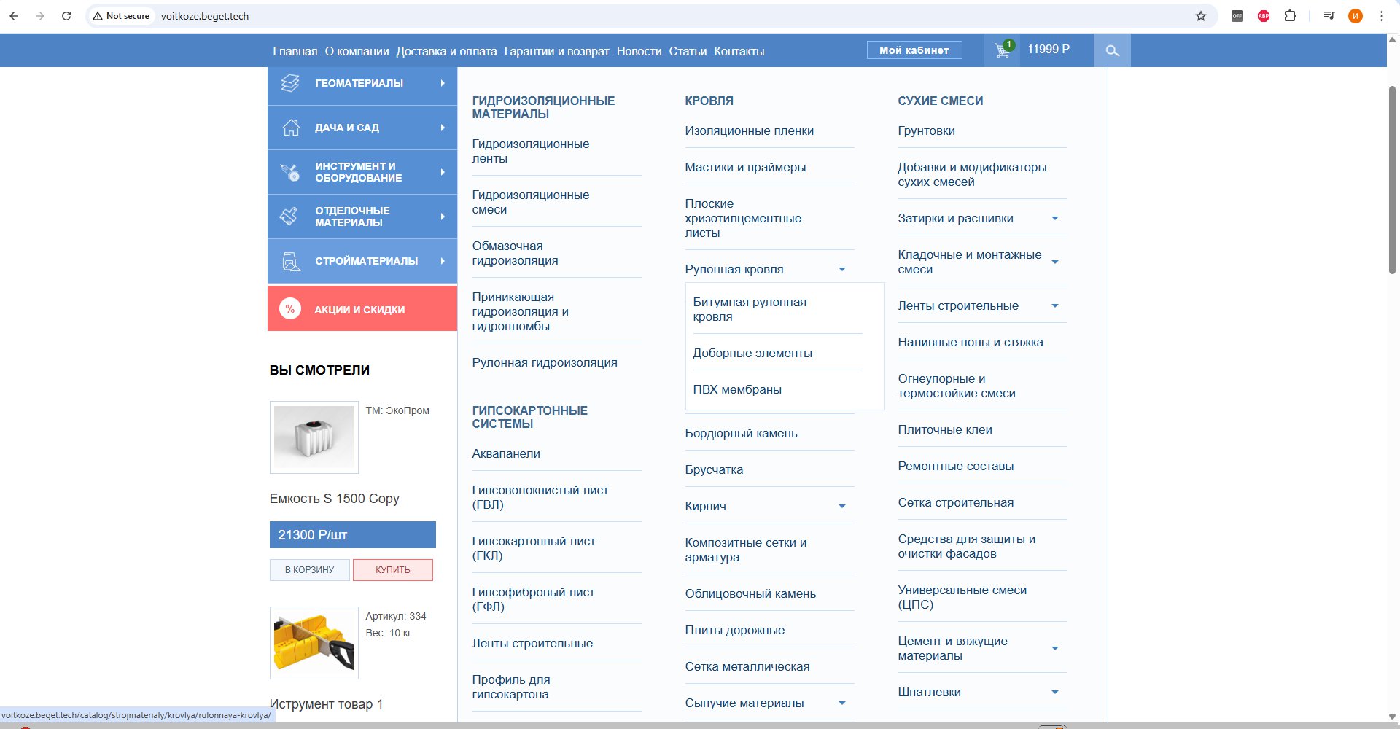
Task: Open the browser profile avatar
Action: pos(1356,16)
